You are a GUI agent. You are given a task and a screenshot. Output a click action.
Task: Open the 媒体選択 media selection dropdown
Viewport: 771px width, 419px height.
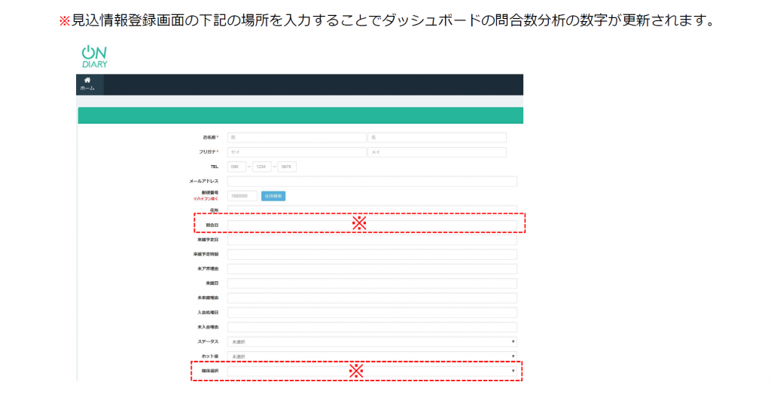(372, 371)
